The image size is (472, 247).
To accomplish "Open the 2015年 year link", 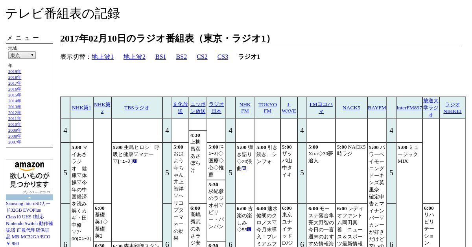I will pyautogui.click(x=15, y=95).
